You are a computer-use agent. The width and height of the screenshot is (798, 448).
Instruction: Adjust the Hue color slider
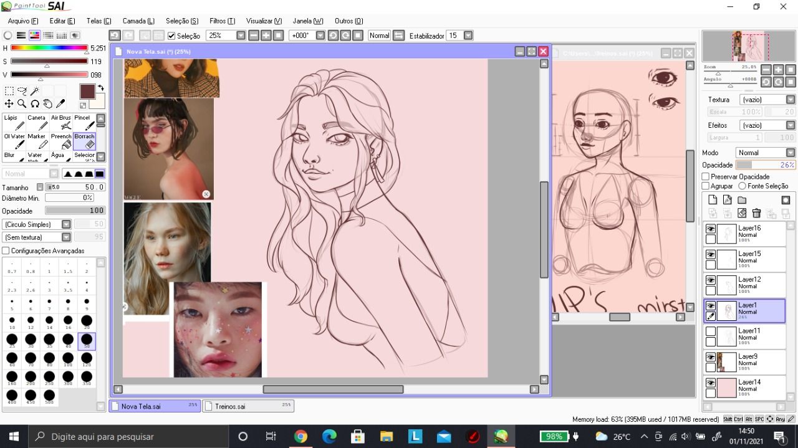pos(49,48)
